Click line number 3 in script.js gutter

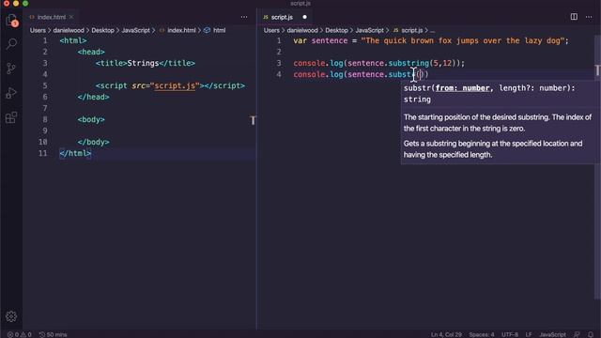click(x=279, y=63)
